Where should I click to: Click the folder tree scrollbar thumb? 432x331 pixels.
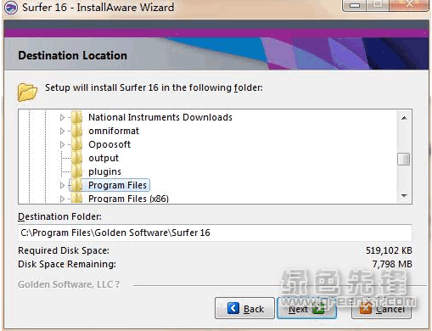pos(403,159)
